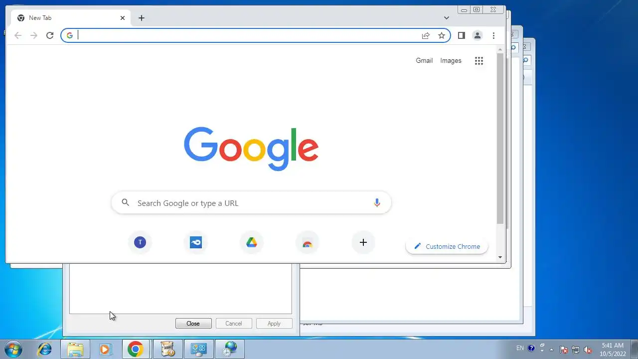638x359 pixels.
Task: Open the Control Panel taskbar item
Action: 199,349
